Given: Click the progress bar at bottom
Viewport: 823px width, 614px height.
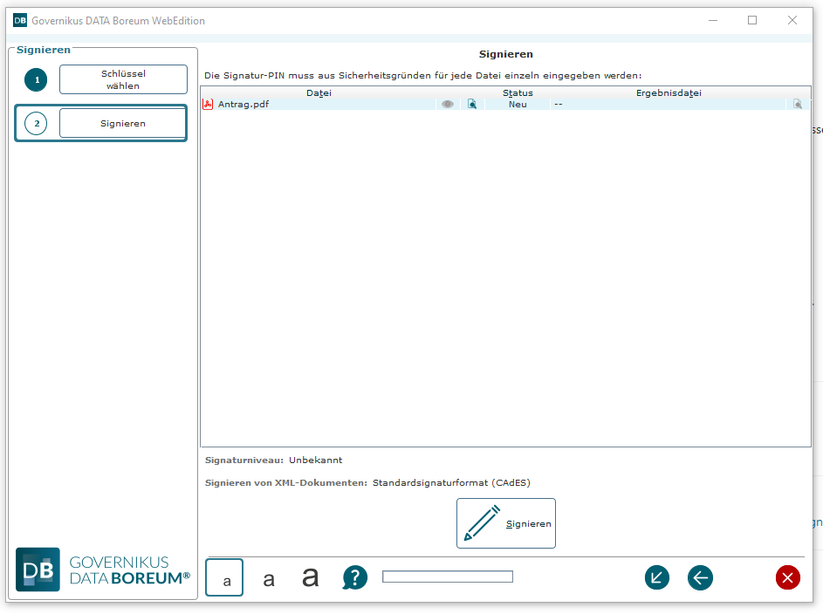Looking at the screenshot, I should (448, 576).
